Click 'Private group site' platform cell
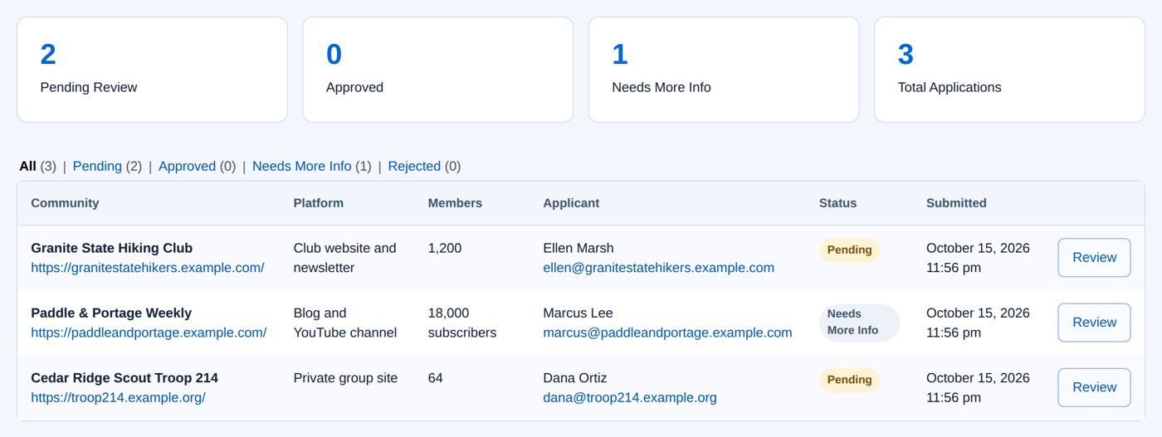1162x437 pixels. click(x=345, y=377)
